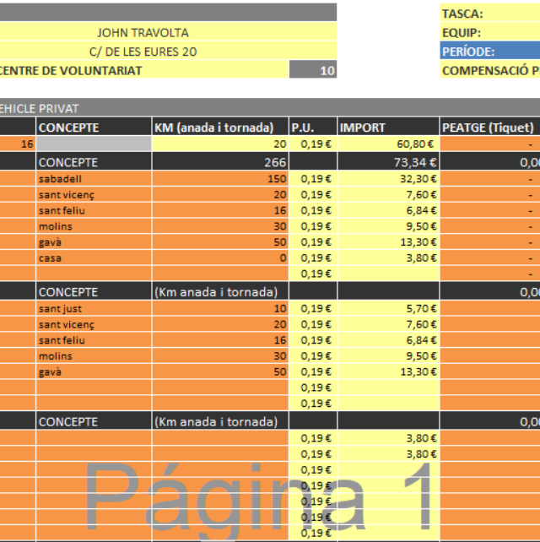Click the 266 total kilometres cell
Image resolution: width=540 pixels, height=542 pixels.
[220, 162]
